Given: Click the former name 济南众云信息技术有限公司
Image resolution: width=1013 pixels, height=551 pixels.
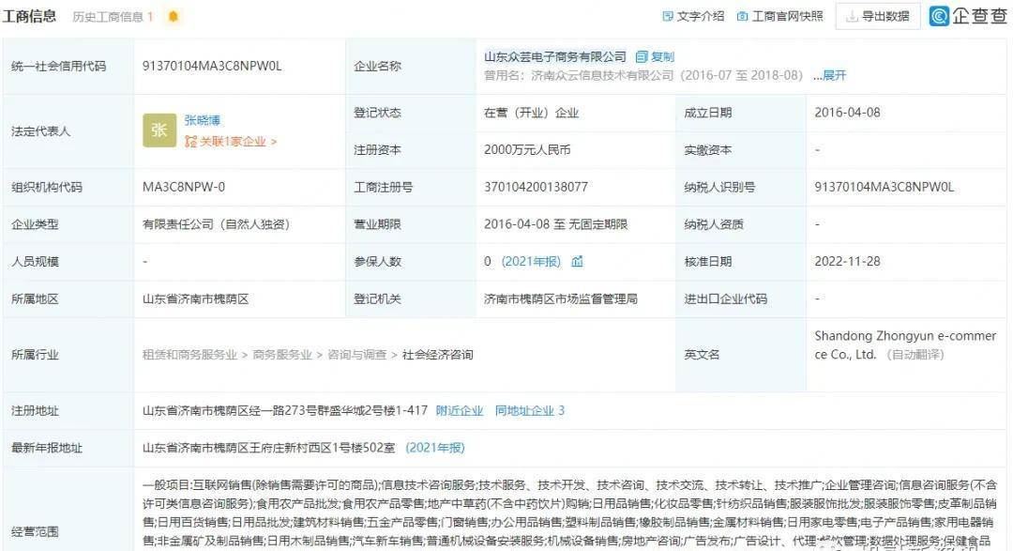Looking at the screenshot, I should [602, 76].
